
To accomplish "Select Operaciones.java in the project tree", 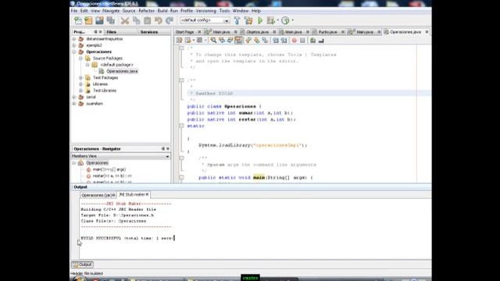I will (122, 71).
